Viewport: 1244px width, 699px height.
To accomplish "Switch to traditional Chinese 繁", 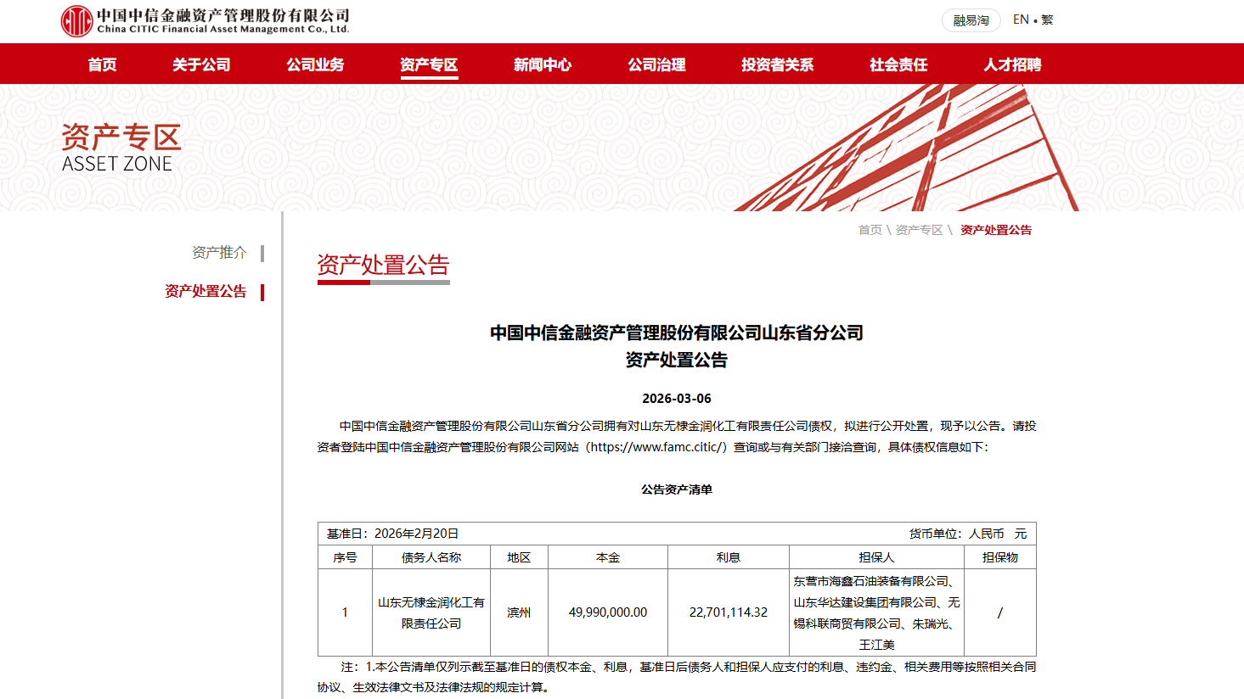I will 1047,20.
